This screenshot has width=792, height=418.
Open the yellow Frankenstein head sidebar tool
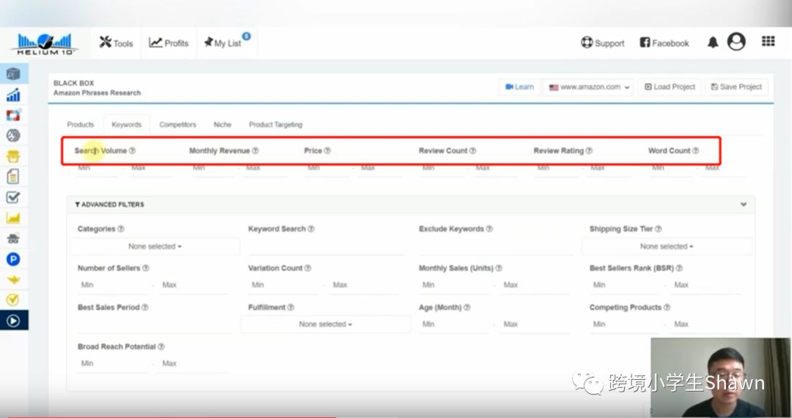13,156
